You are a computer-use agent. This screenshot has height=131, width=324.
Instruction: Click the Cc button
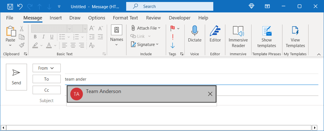tap(47, 90)
